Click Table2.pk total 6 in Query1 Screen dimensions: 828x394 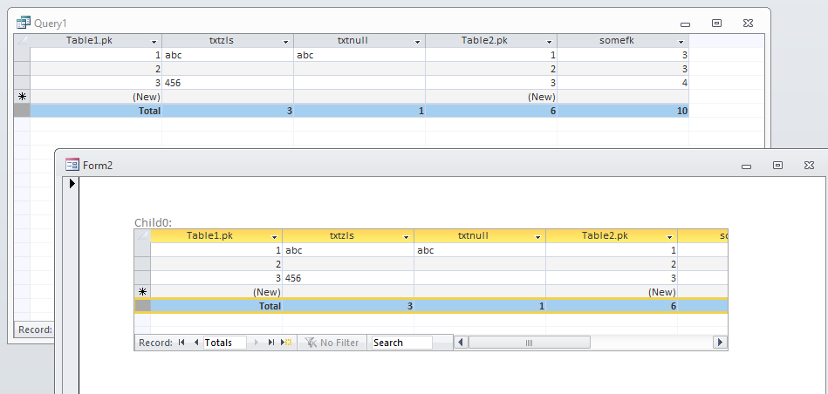pyautogui.click(x=491, y=111)
